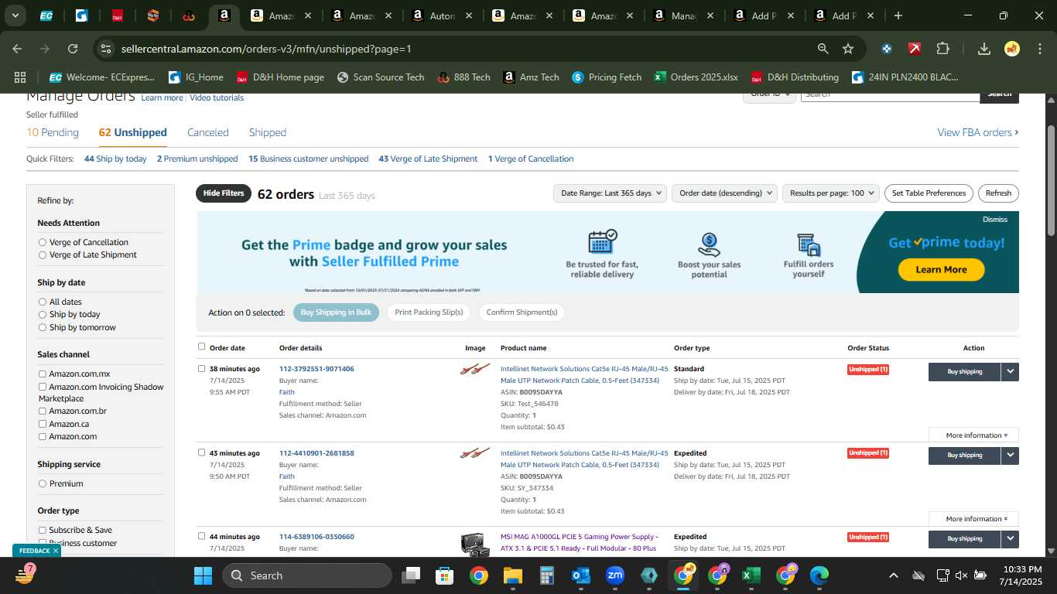The image size is (1057, 594).
Task: Check the Subscribe & Save order type
Action: pos(43,530)
